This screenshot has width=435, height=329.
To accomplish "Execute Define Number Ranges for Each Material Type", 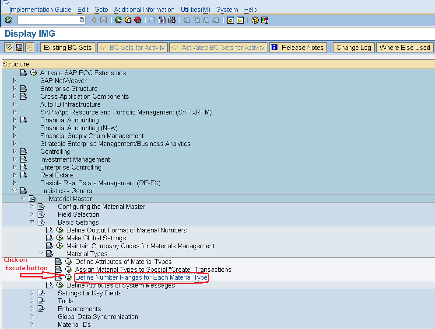I will [x=69, y=277].
